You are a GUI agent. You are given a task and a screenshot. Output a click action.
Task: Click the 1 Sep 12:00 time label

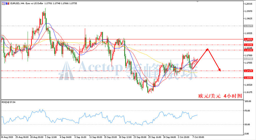click(x=51, y=137)
